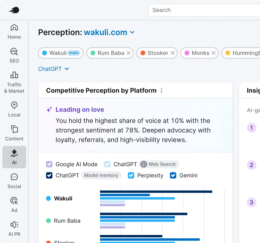Open the Local sidebar section

pos(14,109)
